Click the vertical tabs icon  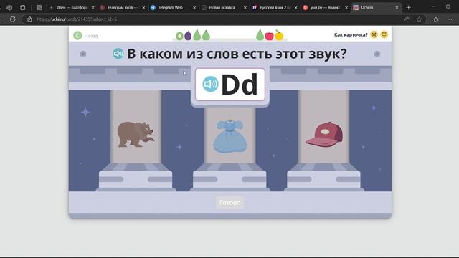(x=39, y=8)
